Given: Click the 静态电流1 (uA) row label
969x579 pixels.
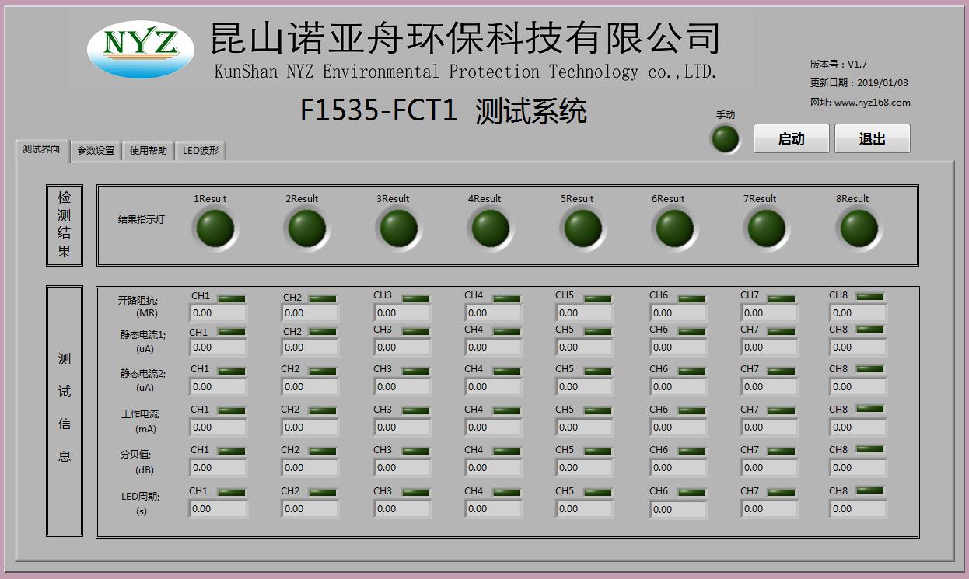Looking at the screenshot, I should point(143,342).
